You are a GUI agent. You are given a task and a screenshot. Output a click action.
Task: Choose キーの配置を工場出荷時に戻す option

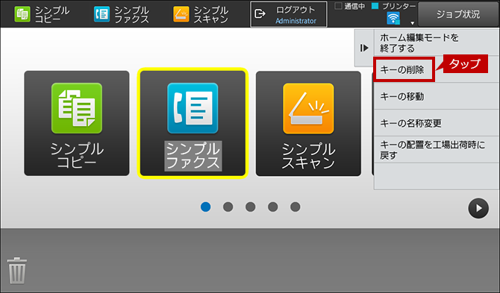pos(437,150)
